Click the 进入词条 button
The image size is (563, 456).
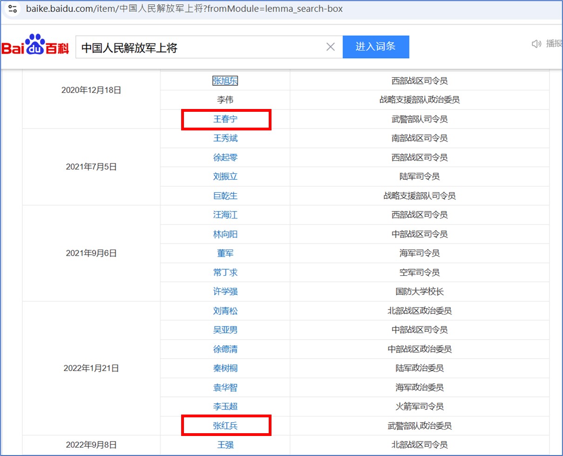pos(376,47)
